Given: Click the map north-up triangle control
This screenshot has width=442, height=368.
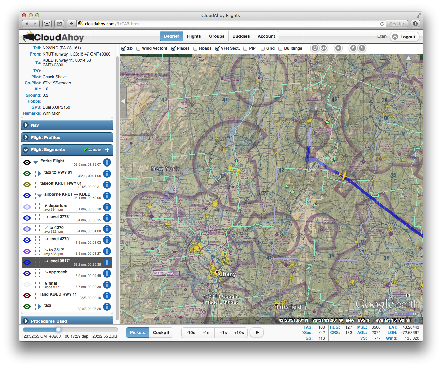Looking at the screenshot, I should [x=408, y=58].
